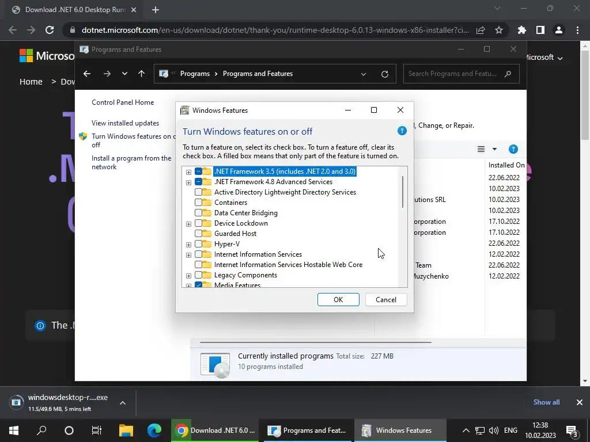Open Cortana from the taskbar
This screenshot has width=590, height=442.
click(x=69, y=430)
